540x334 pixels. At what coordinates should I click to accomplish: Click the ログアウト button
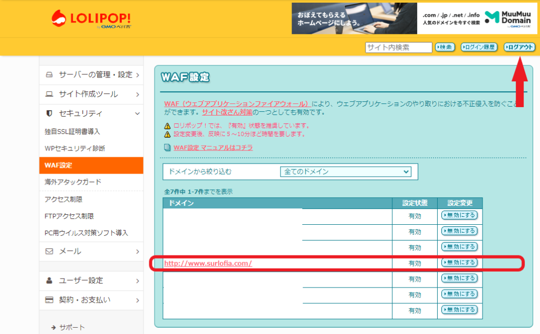[519, 47]
